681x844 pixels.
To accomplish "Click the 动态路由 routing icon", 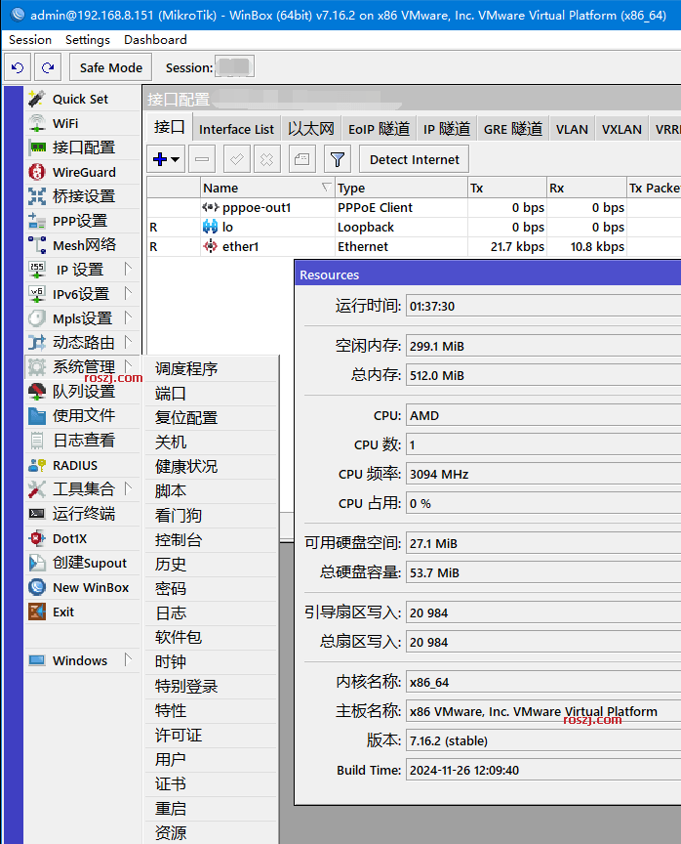I will pos(36,342).
